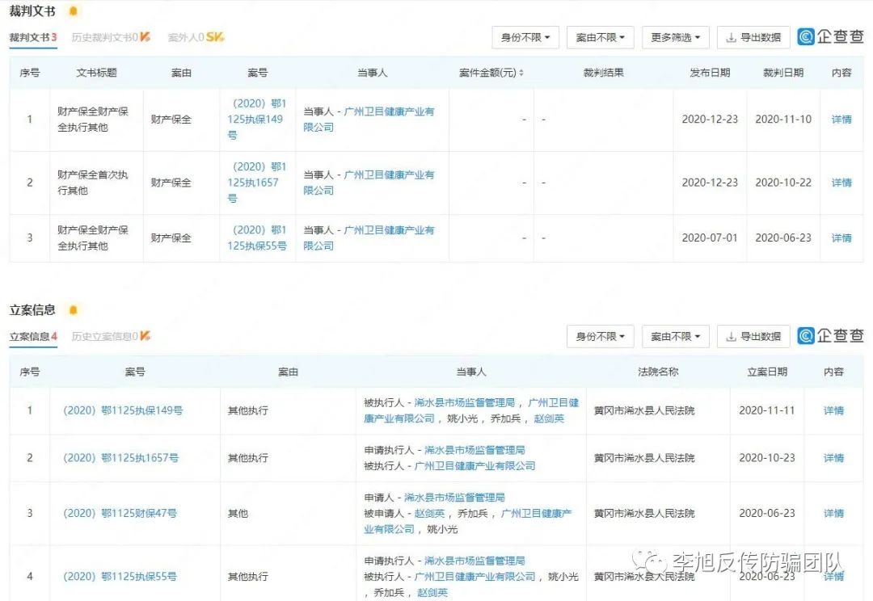Click the VIP badge next to 历史立案信息
The height and width of the screenshot is (601, 873).
click(x=145, y=336)
